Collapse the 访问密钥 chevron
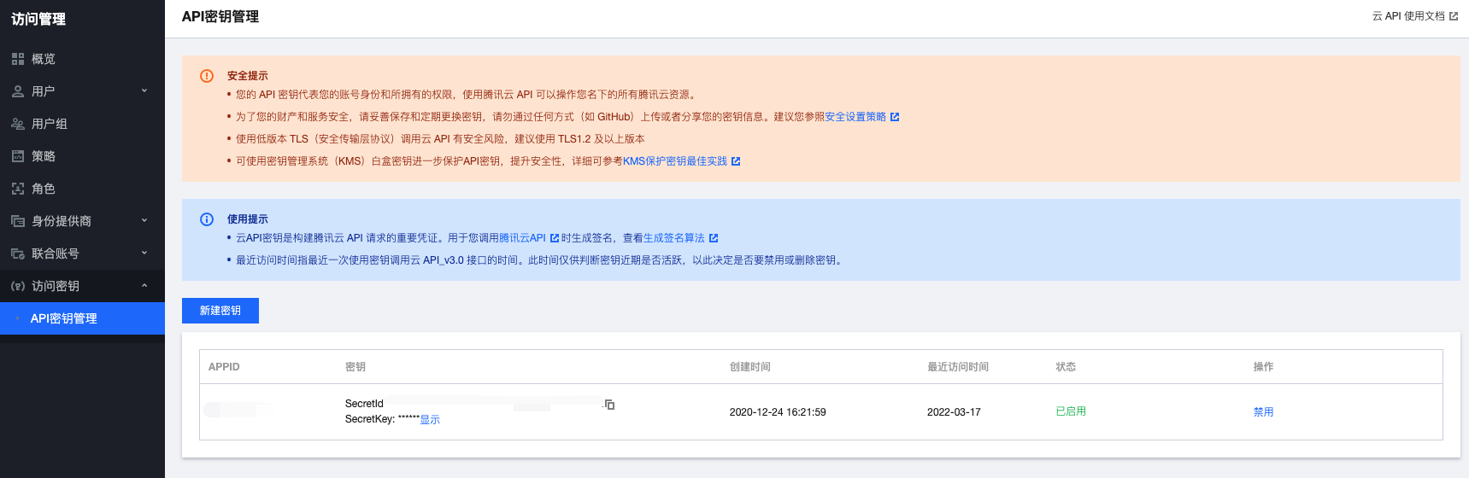Screen dimensions: 1469x478 pyautogui.click(x=144, y=285)
